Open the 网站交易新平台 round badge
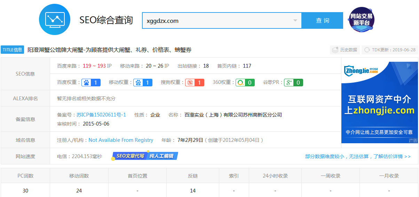The image size is (419, 197). [361, 20]
